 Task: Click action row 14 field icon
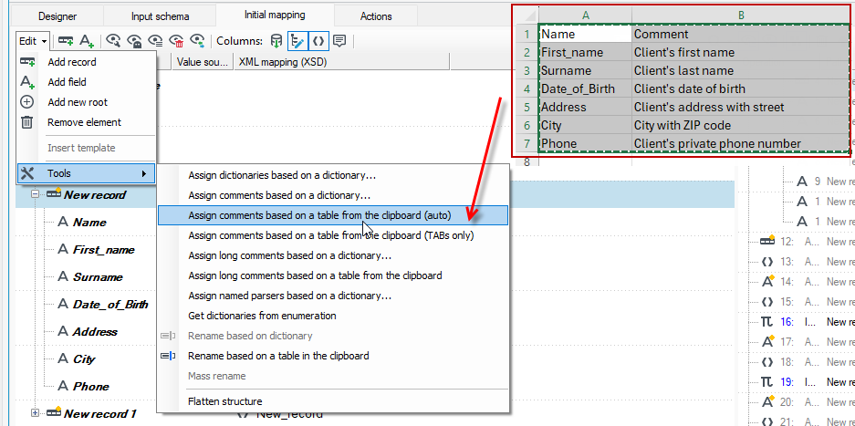[767, 282]
